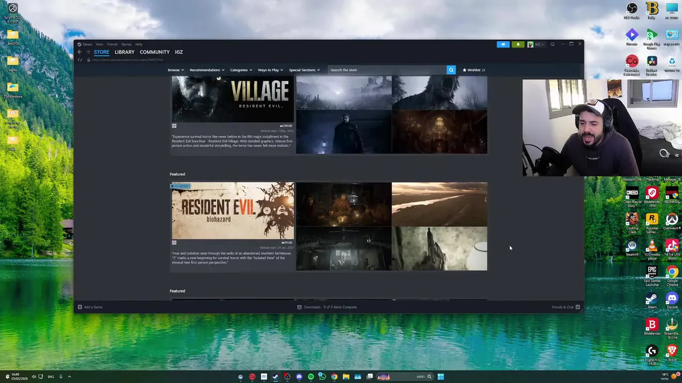
Task: Open the green Steam notifications bell
Action: click(518, 44)
